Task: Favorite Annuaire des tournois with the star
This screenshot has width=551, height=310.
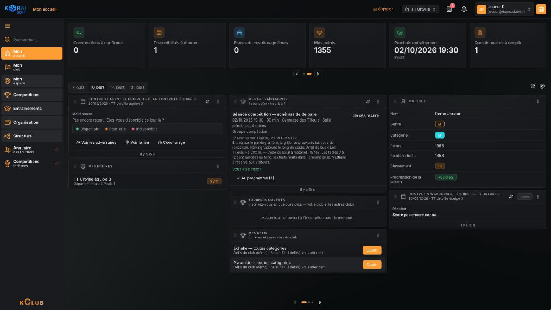Action: [x=57, y=150]
